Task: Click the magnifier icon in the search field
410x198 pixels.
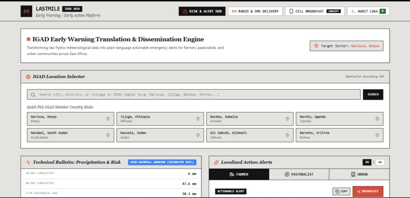Action: point(33,95)
